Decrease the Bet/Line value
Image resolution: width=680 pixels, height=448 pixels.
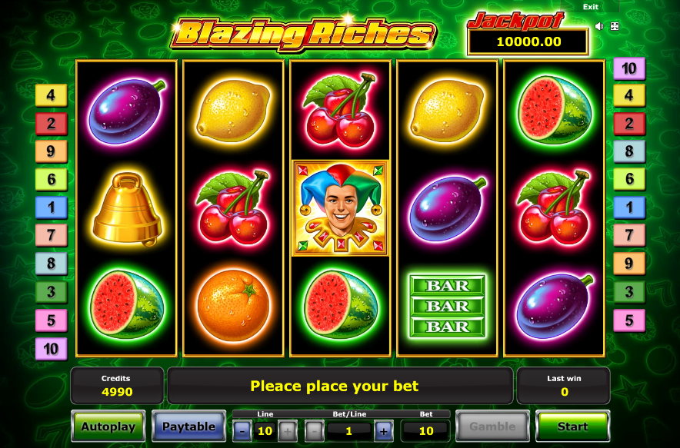[315, 430]
